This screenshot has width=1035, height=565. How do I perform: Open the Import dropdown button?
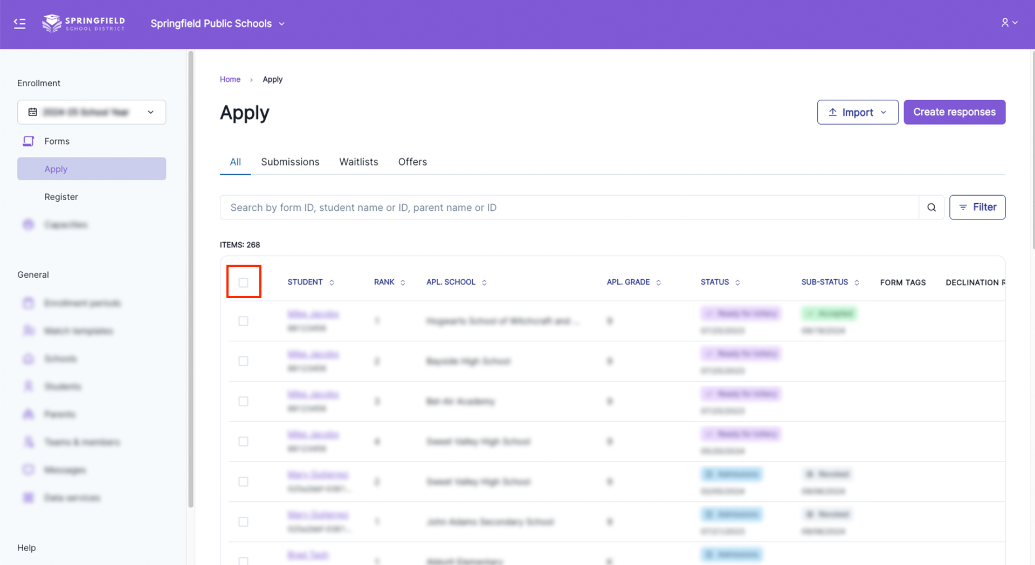(x=857, y=112)
